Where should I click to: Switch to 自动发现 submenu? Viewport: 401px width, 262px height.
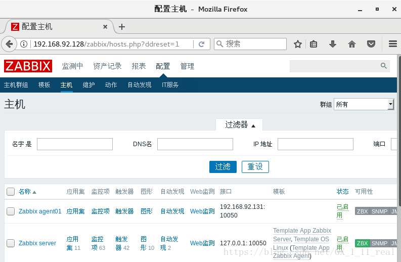140,84
